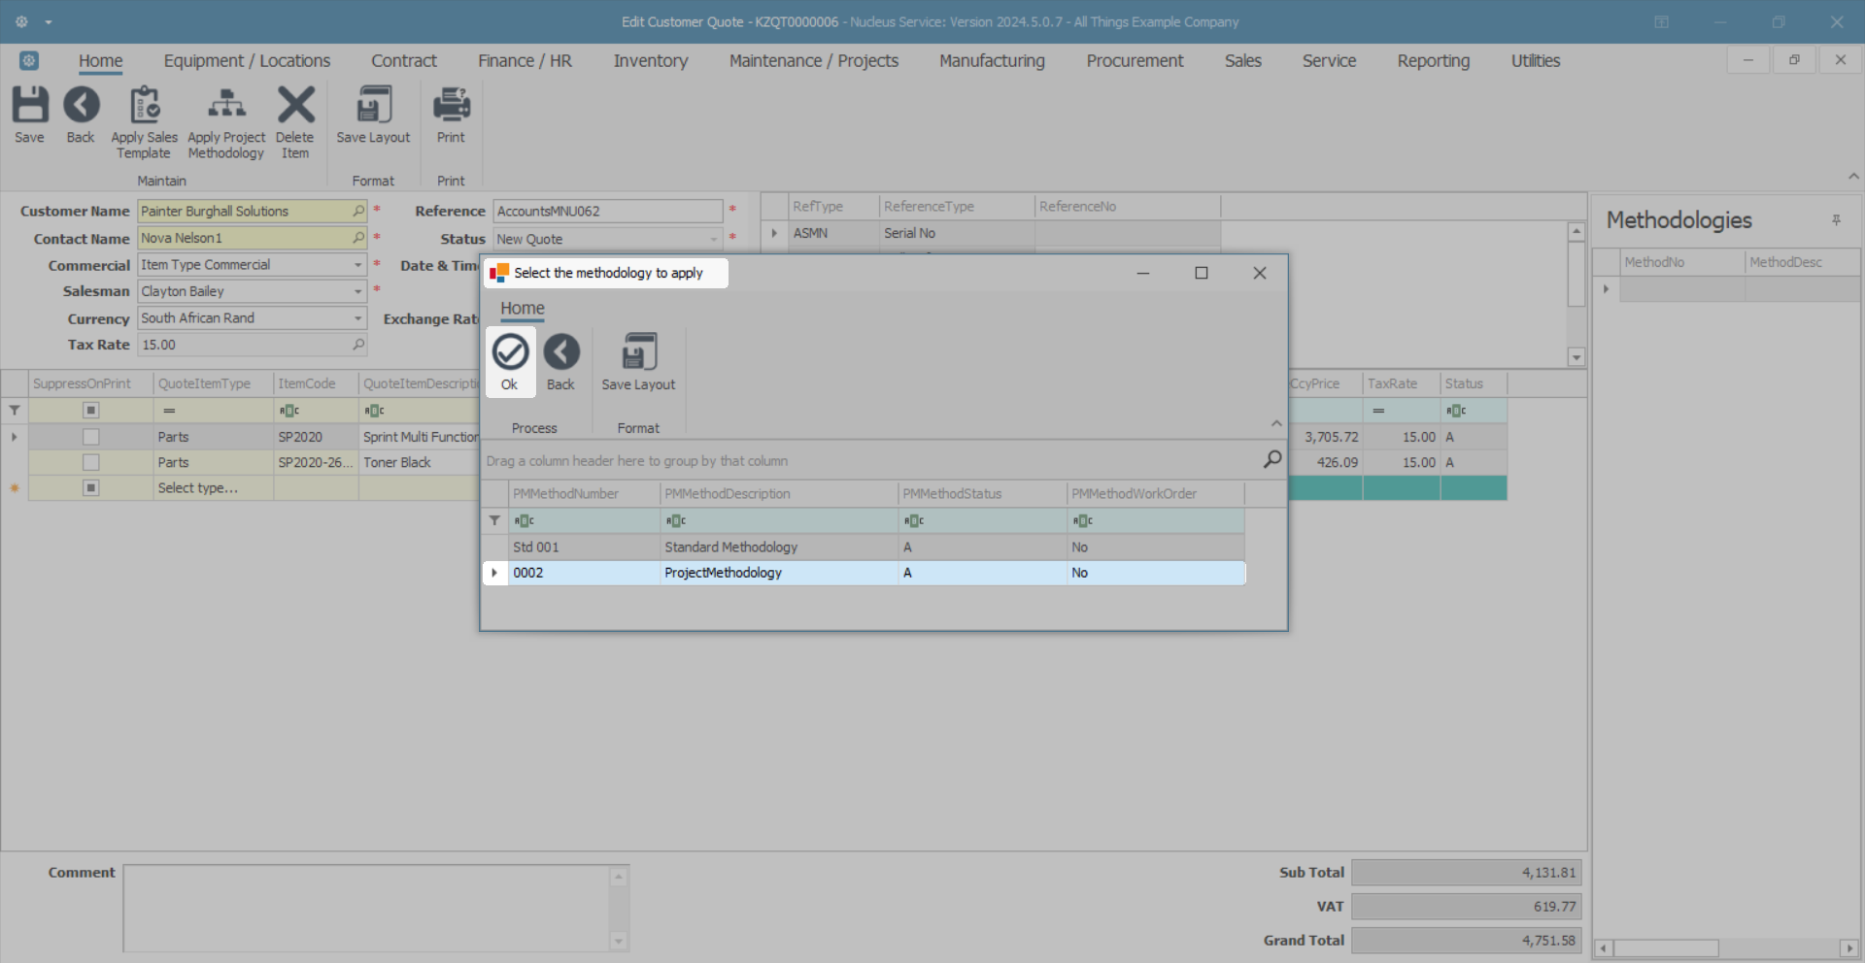
Task: Pin the Methodologies panel
Action: (x=1836, y=220)
